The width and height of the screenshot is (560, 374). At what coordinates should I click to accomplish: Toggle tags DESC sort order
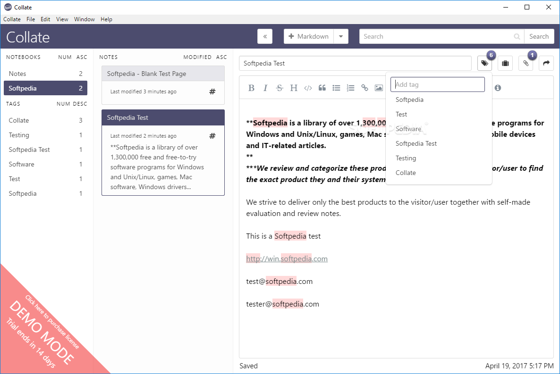pyautogui.click(x=80, y=104)
